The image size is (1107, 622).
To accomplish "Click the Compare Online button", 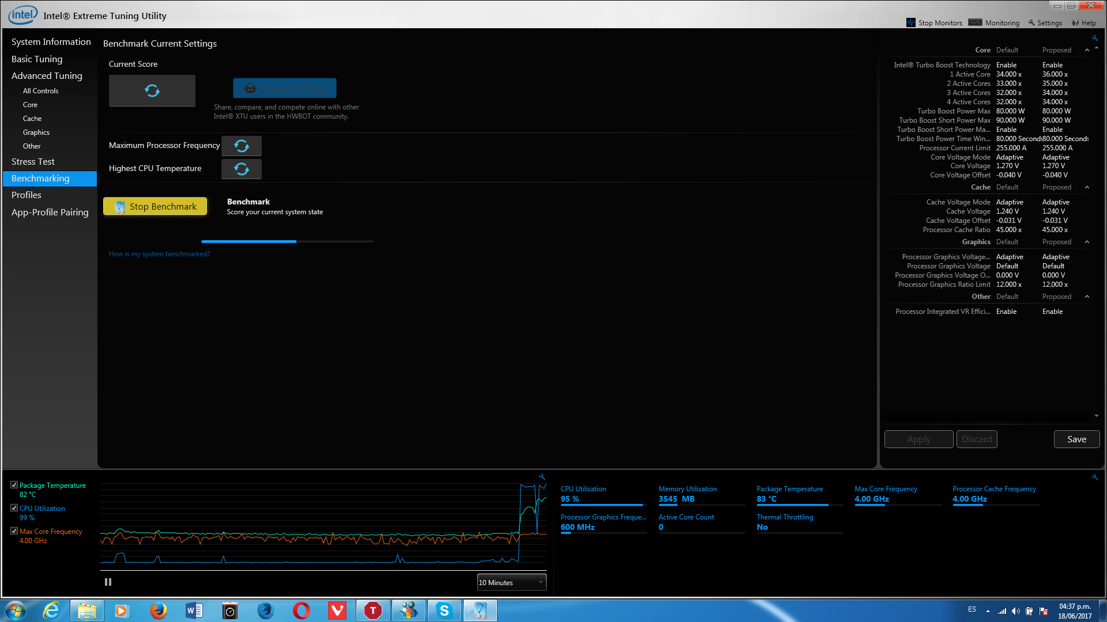I will click(x=285, y=88).
